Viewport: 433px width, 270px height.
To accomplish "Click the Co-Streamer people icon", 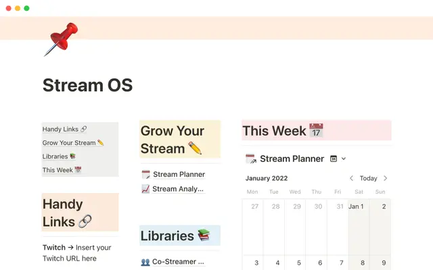I will tap(145, 261).
